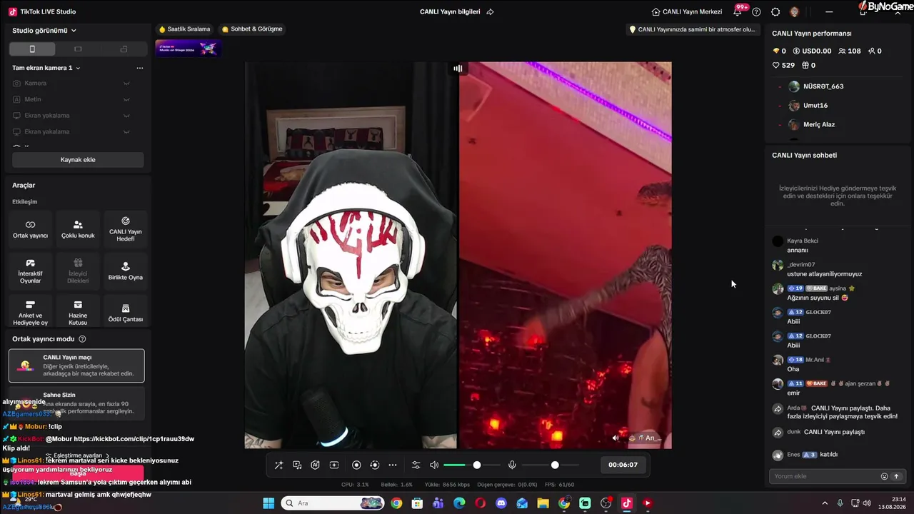Open the help question mark icon
This screenshot has height=514, width=914.
point(756,11)
